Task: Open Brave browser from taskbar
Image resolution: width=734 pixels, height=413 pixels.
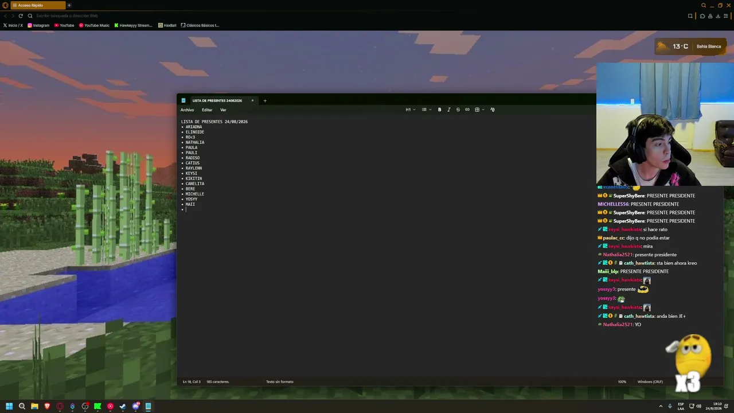Action: coord(47,406)
